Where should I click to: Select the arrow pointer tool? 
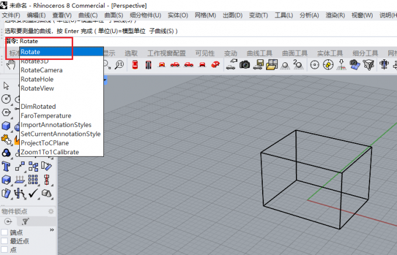tap(6, 86)
